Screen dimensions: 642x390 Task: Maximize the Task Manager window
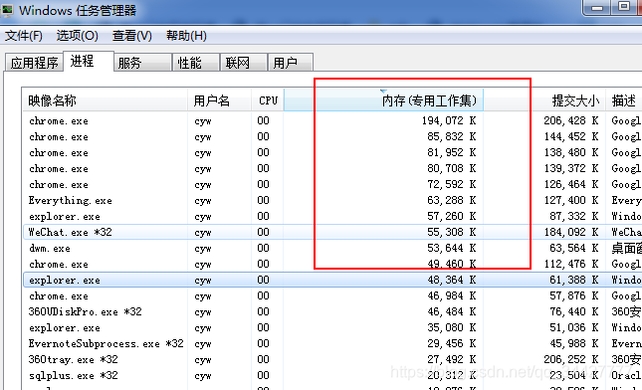[624, 7]
